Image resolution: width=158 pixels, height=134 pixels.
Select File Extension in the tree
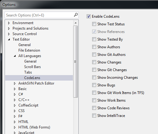(29, 50)
